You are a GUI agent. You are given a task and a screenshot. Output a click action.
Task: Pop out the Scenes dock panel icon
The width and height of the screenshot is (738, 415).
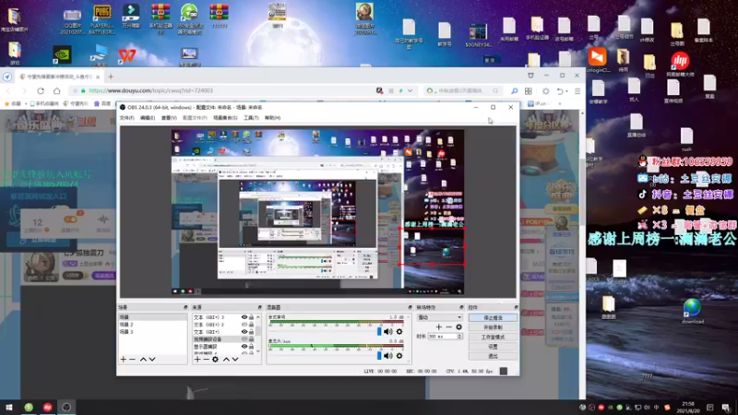coord(185,307)
